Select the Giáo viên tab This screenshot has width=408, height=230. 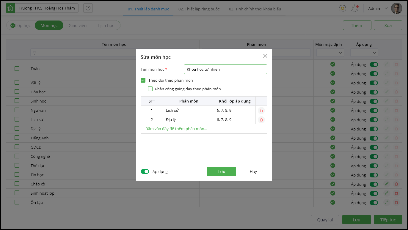[x=78, y=26]
